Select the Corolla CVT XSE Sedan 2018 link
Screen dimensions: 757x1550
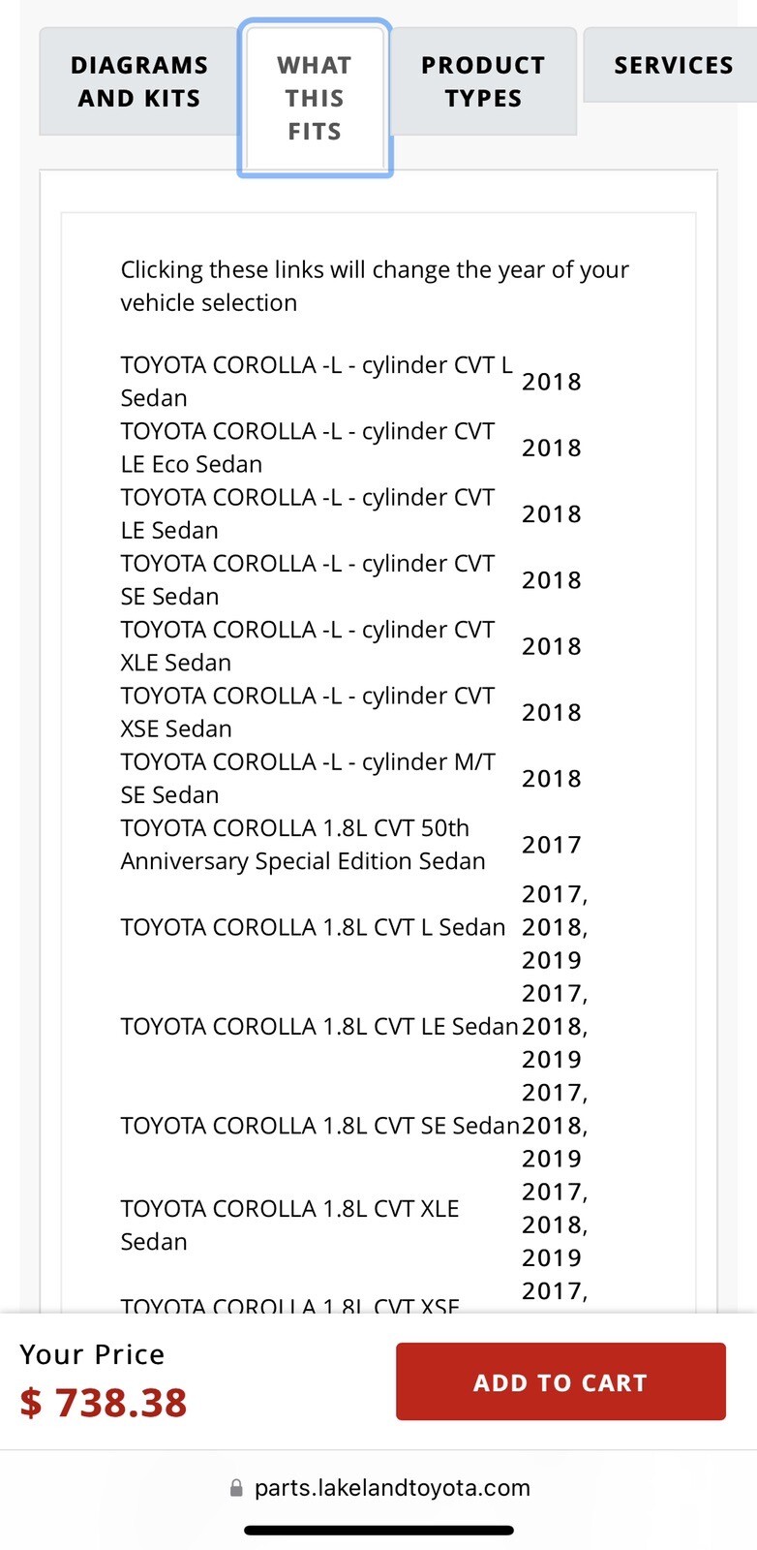pyautogui.click(x=307, y=710)
